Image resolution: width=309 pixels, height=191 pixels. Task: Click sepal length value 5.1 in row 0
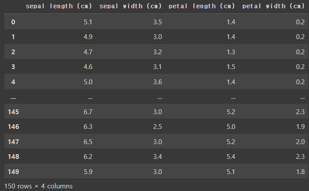coord(88,22)
